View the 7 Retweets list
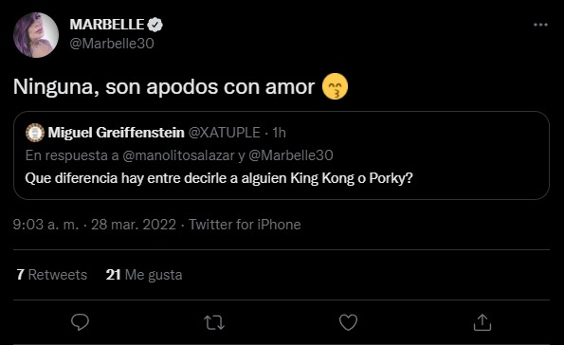The width and height of the screenshot is (564, 345). 52,275
